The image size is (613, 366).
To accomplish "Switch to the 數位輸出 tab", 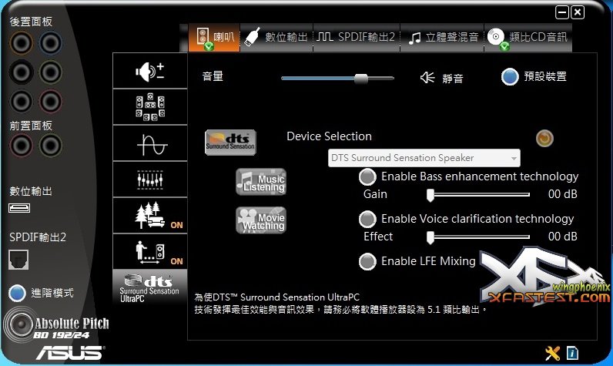I will point(276,38).
